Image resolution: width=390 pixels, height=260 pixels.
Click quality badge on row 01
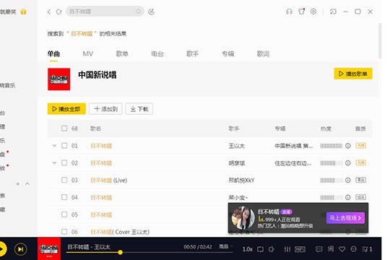[360, 146]
